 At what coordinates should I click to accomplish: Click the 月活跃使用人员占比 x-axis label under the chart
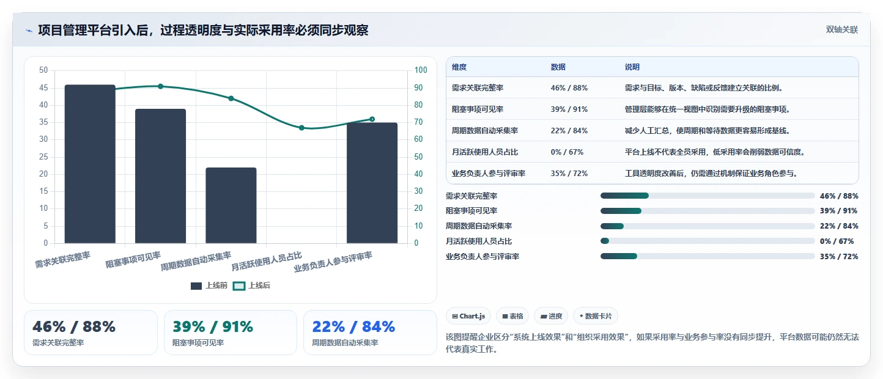[267, 262]
